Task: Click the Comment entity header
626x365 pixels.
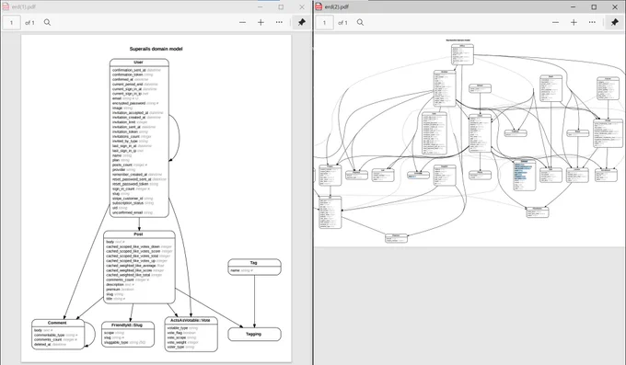Action: [x=57, y=323]
